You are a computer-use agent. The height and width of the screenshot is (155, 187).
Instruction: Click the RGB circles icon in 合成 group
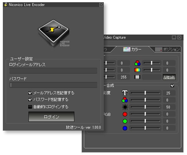coord(125,100)
